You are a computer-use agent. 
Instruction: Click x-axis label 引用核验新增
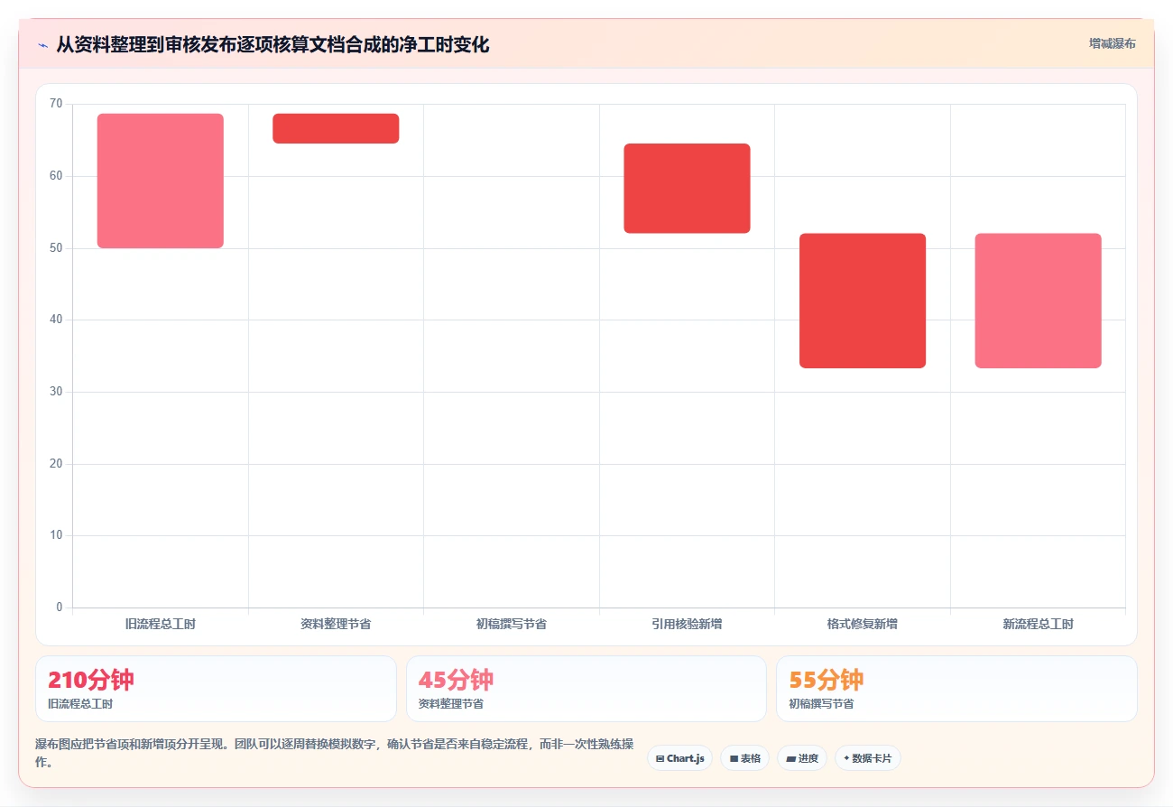(x=687, y=624)
